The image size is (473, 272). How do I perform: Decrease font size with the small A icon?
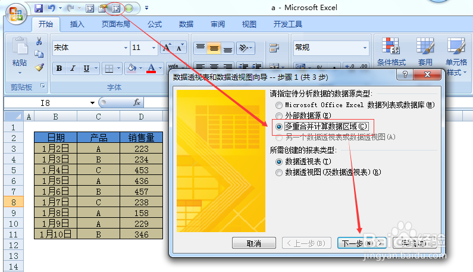180,48
